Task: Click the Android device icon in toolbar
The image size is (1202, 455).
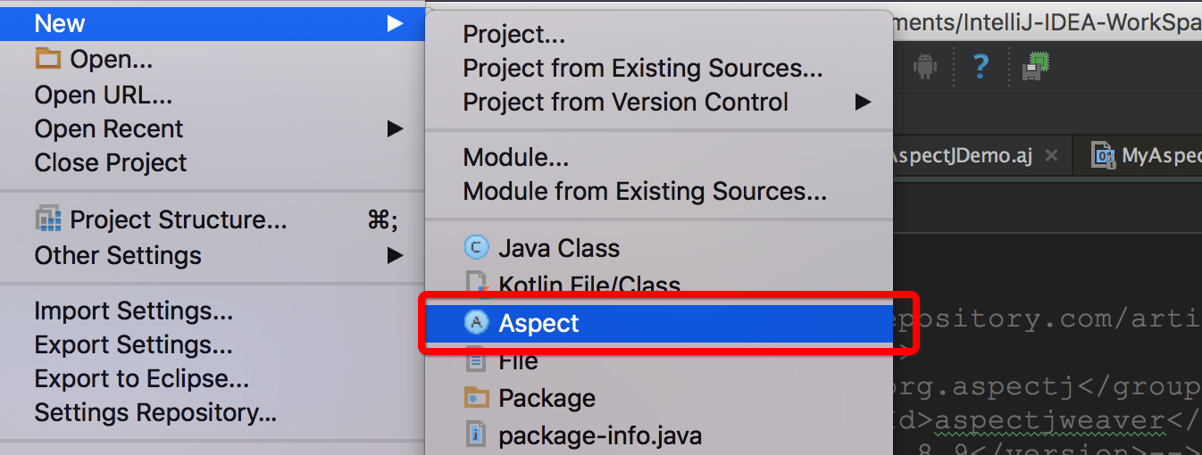Action: tap(924, 66)
